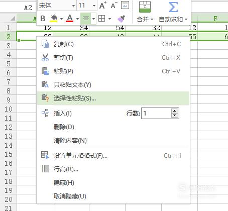Select row 1 header
Image resolution: width=228 pixels, height=211 pixels.
[9, 28]
